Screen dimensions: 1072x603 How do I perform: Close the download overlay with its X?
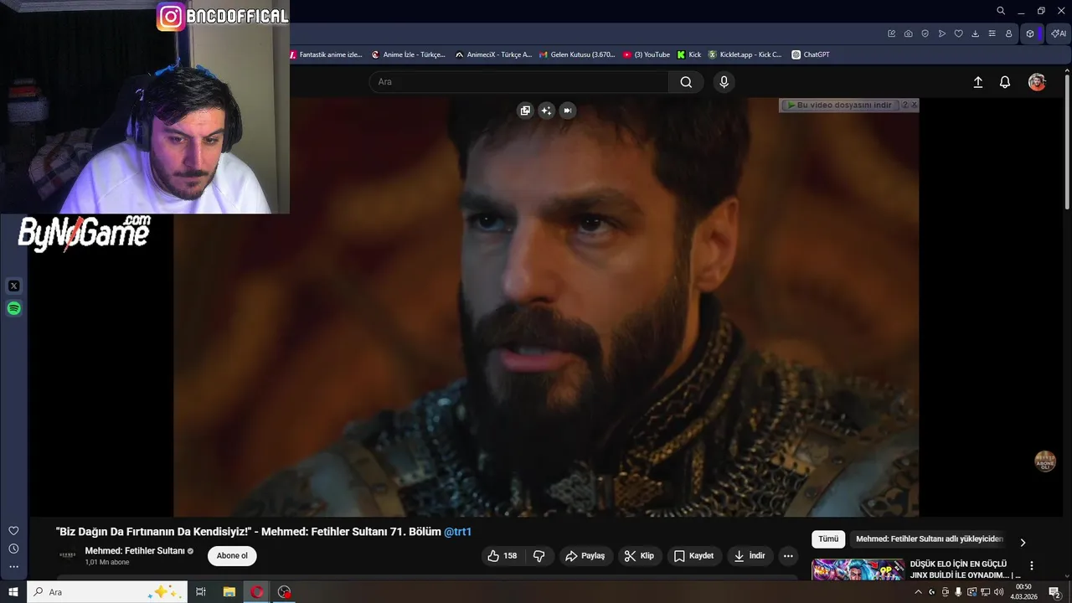pyautogui.click(x=914, y=106)
